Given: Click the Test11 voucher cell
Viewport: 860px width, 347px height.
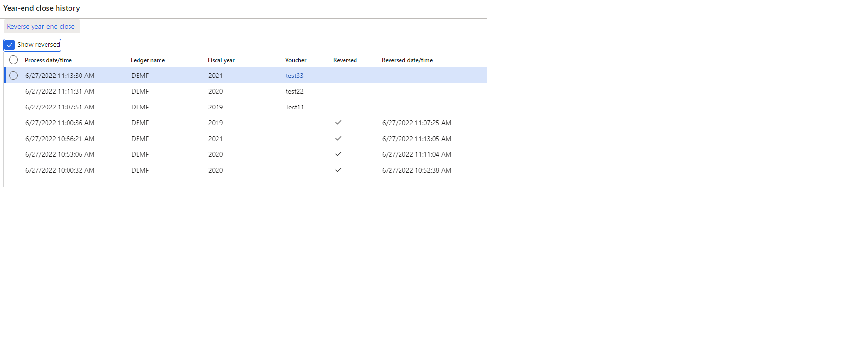Looking at the screenshot, I should [x=295, y=107].
